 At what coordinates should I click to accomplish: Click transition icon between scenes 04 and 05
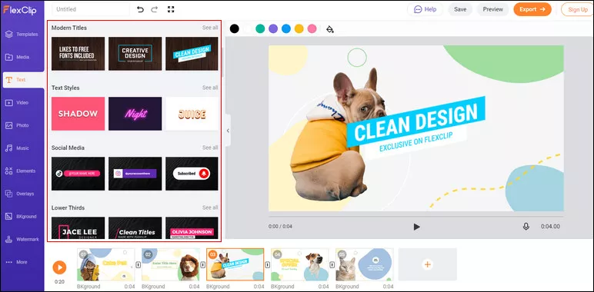[332, 264]
